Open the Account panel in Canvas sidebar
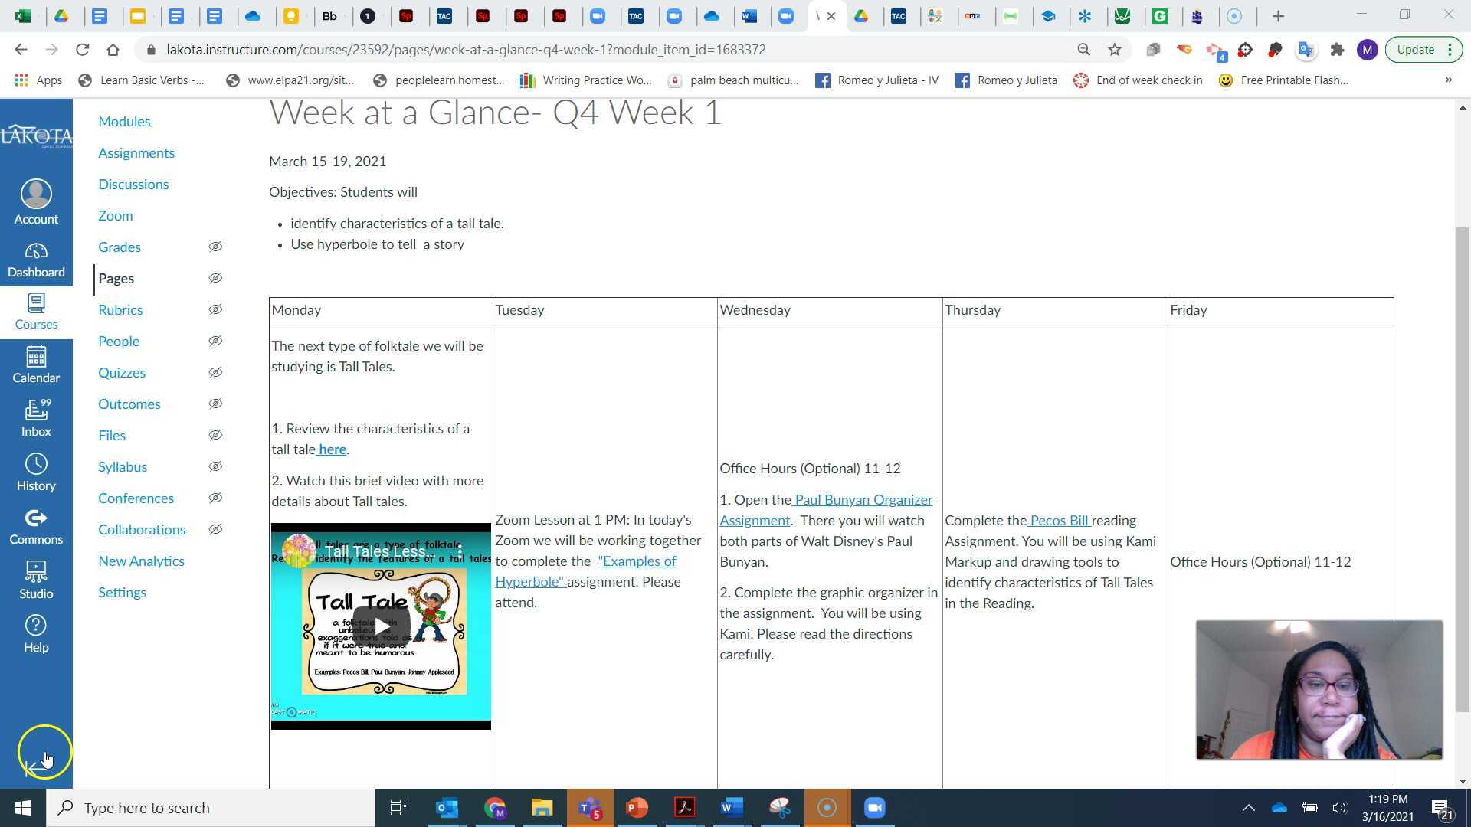 point(36,201)
